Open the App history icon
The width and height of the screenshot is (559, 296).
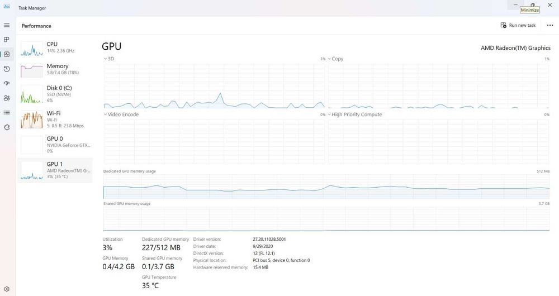(x=6, y=69)
